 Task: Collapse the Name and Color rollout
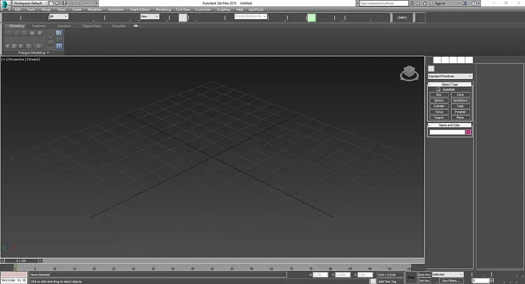[450, 125]
